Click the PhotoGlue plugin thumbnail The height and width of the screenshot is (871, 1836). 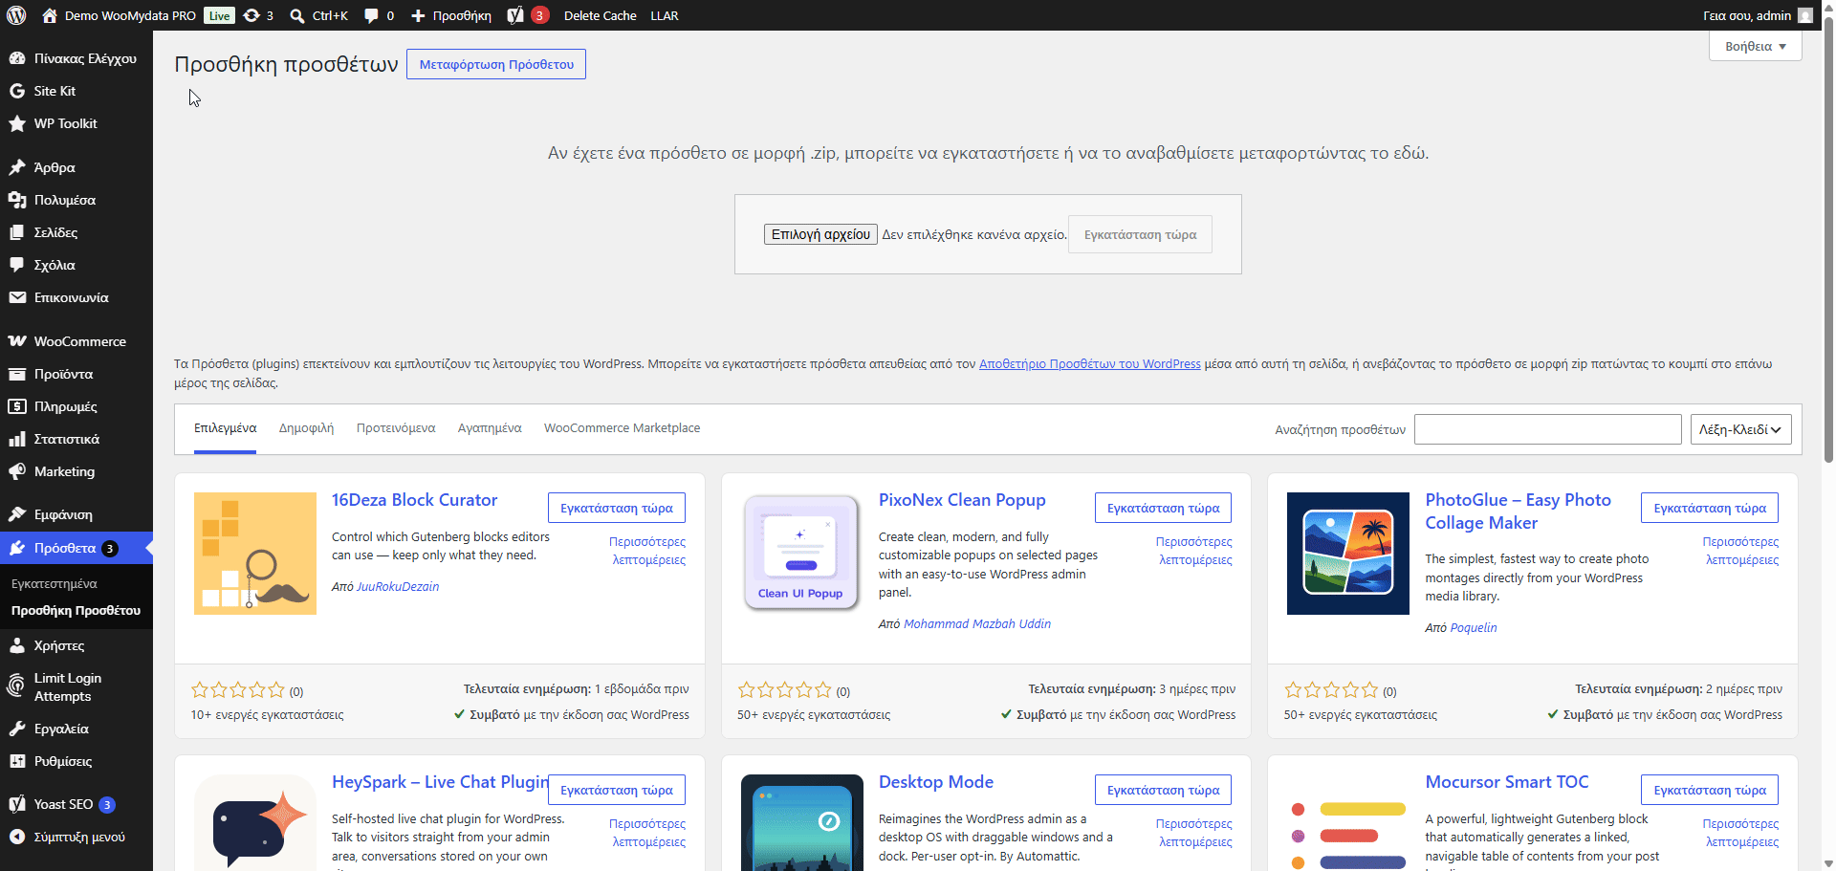[1347, 554]
